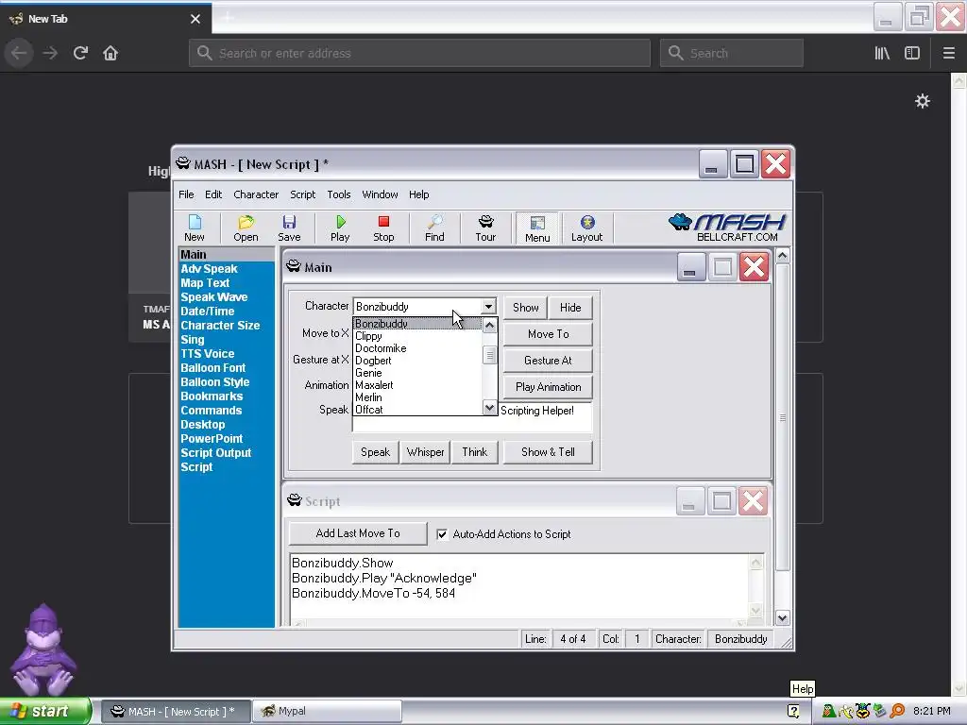
Task: Toggle Auto-Add Actions to Script checkbox
Action: click(442, 534)
